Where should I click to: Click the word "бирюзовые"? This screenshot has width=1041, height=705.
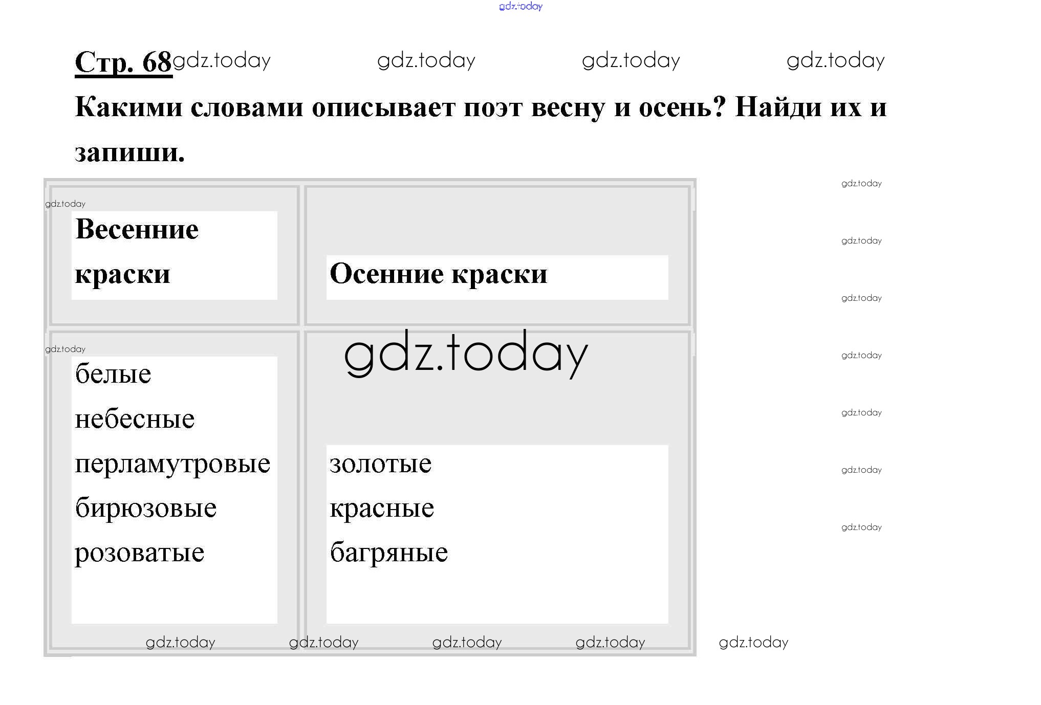[x=146, y=508]
